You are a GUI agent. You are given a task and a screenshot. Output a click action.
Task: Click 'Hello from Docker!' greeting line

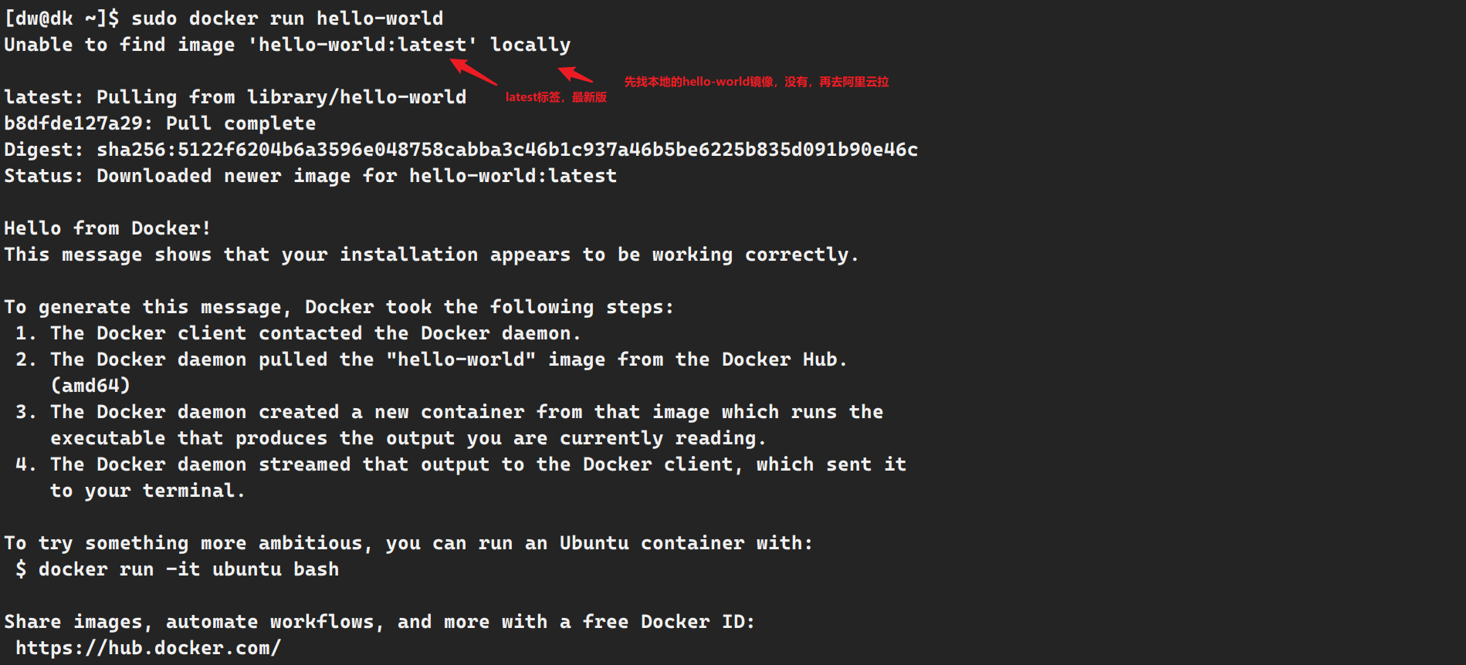point(107,228)
